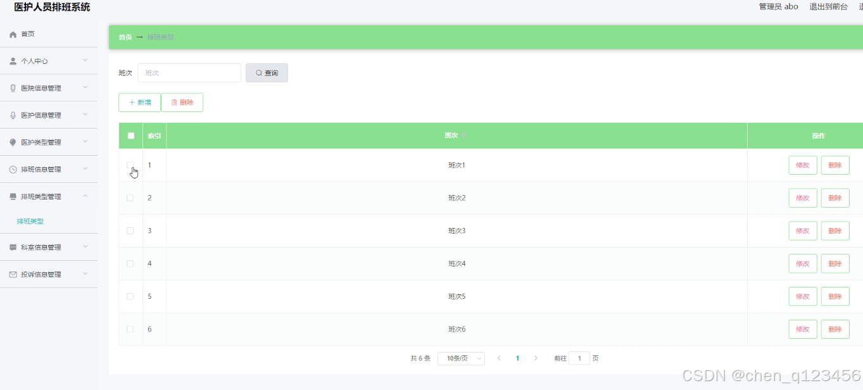Click the 管理员 abo label in header
The width and height of the screenshot is (863, 390).
(778, 6)
